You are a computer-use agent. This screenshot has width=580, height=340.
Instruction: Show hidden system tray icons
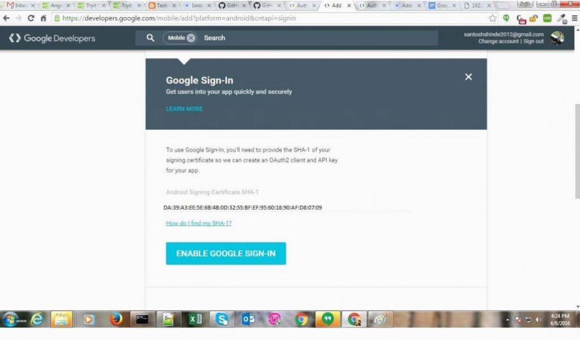507,320
